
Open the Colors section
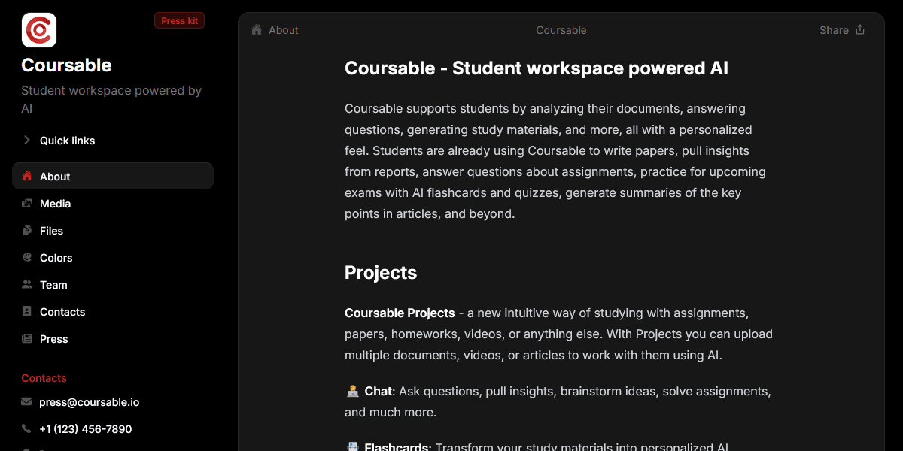point(56,258)
